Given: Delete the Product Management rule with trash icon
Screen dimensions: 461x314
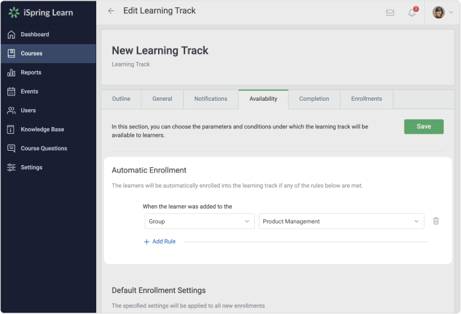Looking at the screenshot, I should (436, 221).
